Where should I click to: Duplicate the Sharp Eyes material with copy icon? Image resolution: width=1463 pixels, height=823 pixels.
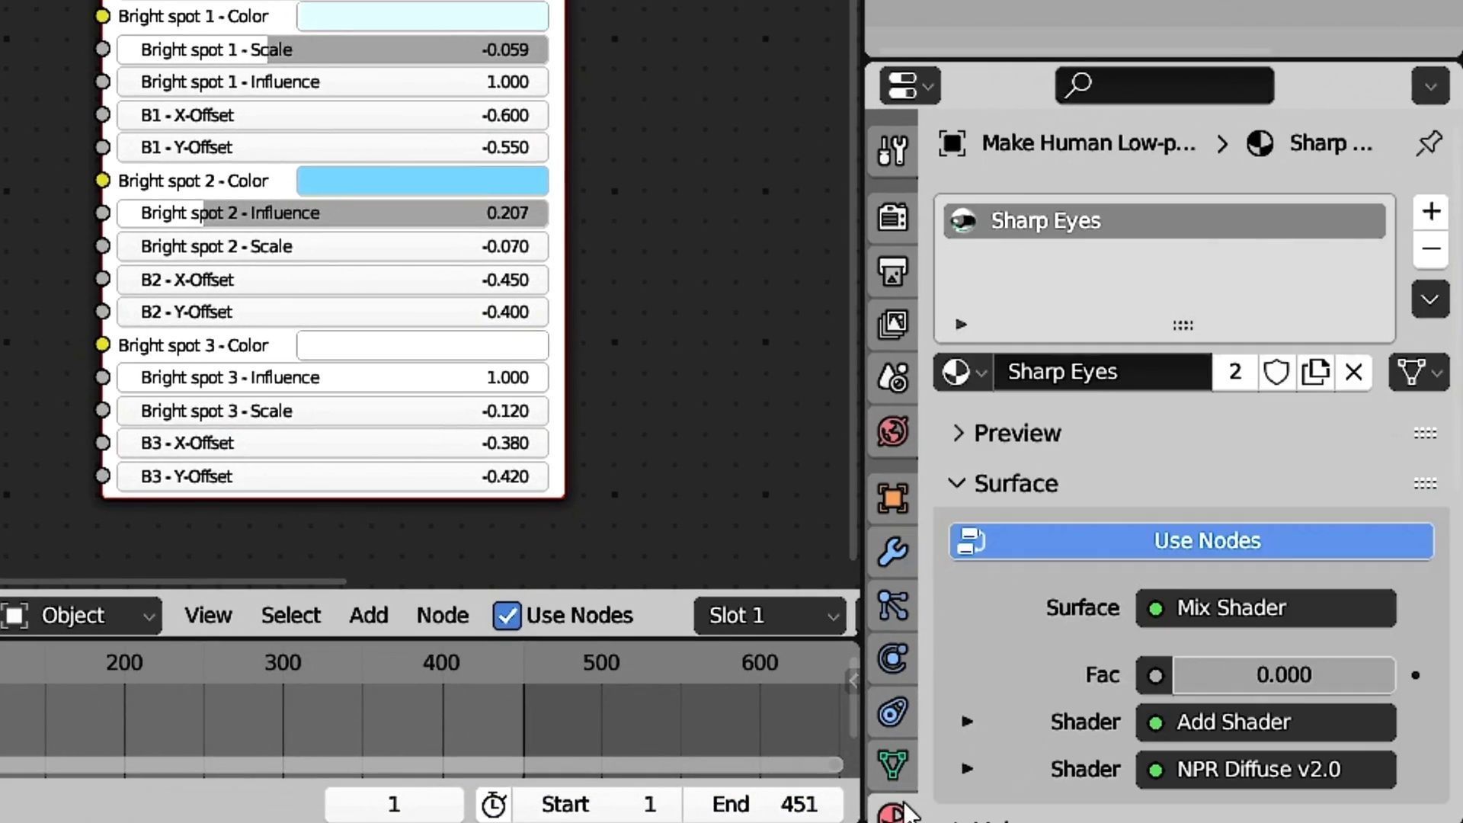tap(1315, 372)
